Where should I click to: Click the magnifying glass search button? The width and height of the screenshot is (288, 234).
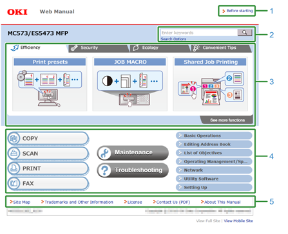(245, 32)
